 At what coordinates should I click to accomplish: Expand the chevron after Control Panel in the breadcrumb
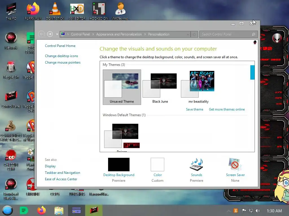(93, 34)
